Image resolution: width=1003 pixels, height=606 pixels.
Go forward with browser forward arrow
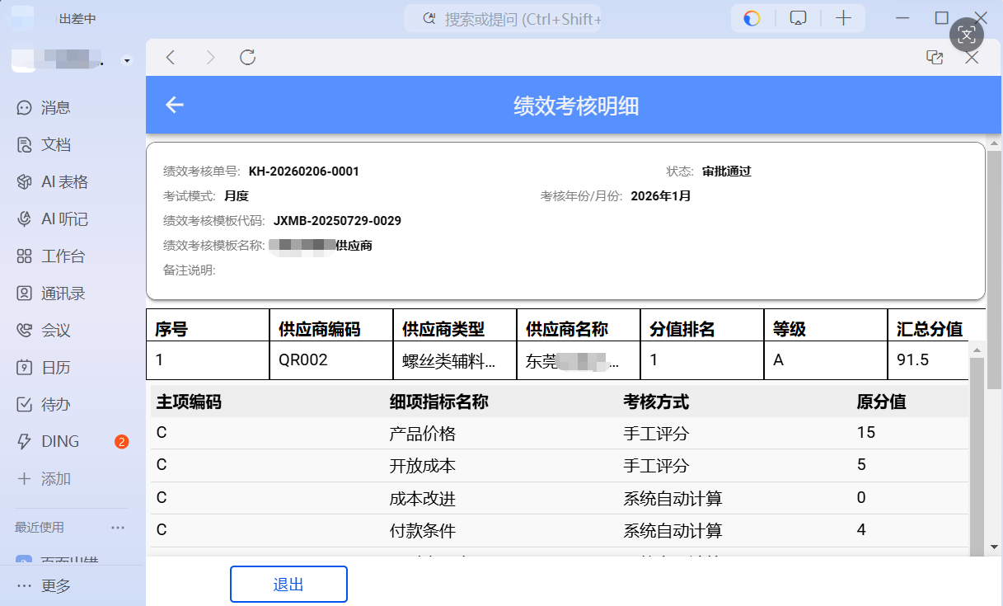click(209, 57)
